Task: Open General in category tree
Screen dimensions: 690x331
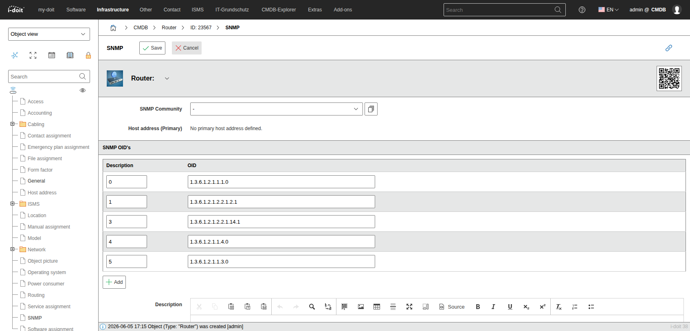Action: (x=36, y=181)
